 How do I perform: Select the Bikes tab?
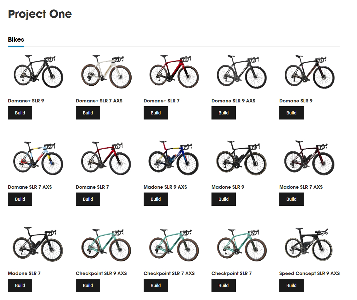click(x=16, y=40)
